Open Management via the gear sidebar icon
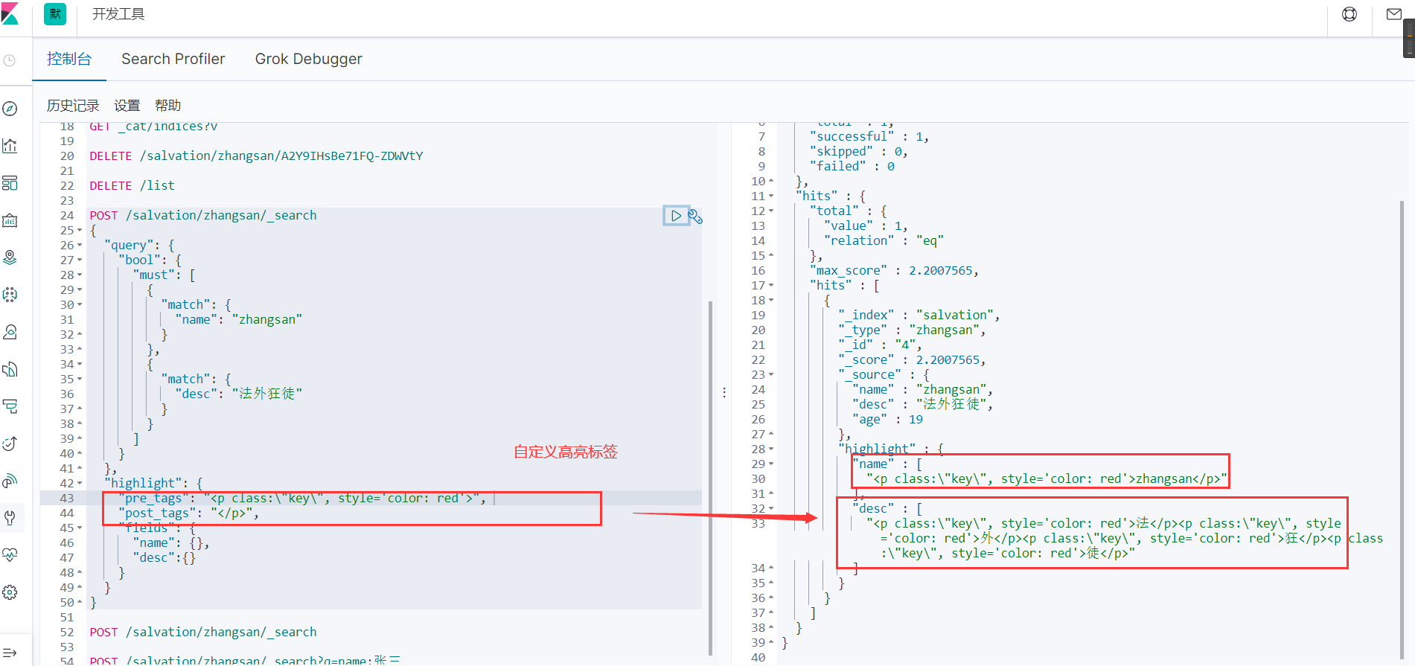Image resolution: width=1415 pixels, height=666 pixels. click(x=10, y=592)
